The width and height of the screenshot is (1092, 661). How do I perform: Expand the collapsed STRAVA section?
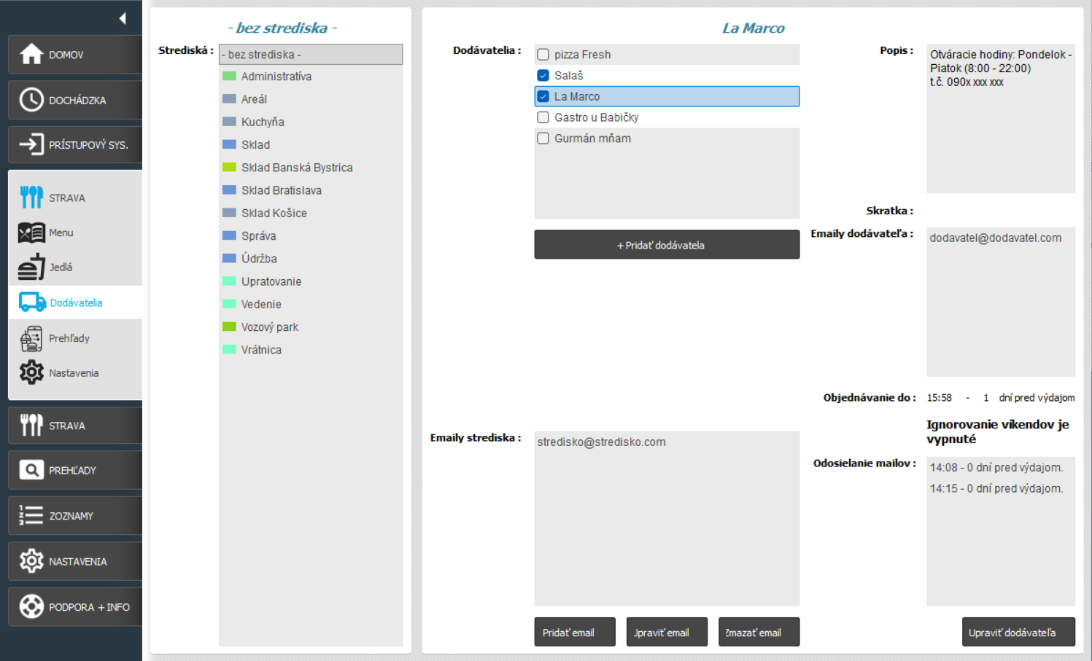75,426
